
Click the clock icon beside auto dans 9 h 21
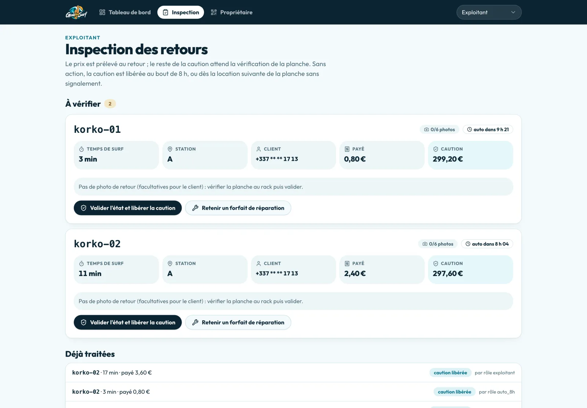[x=469, y=130]
